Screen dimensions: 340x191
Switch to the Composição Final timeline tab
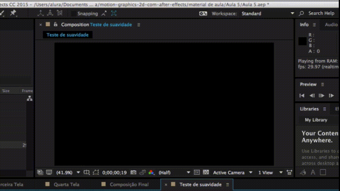coord(129,184)
